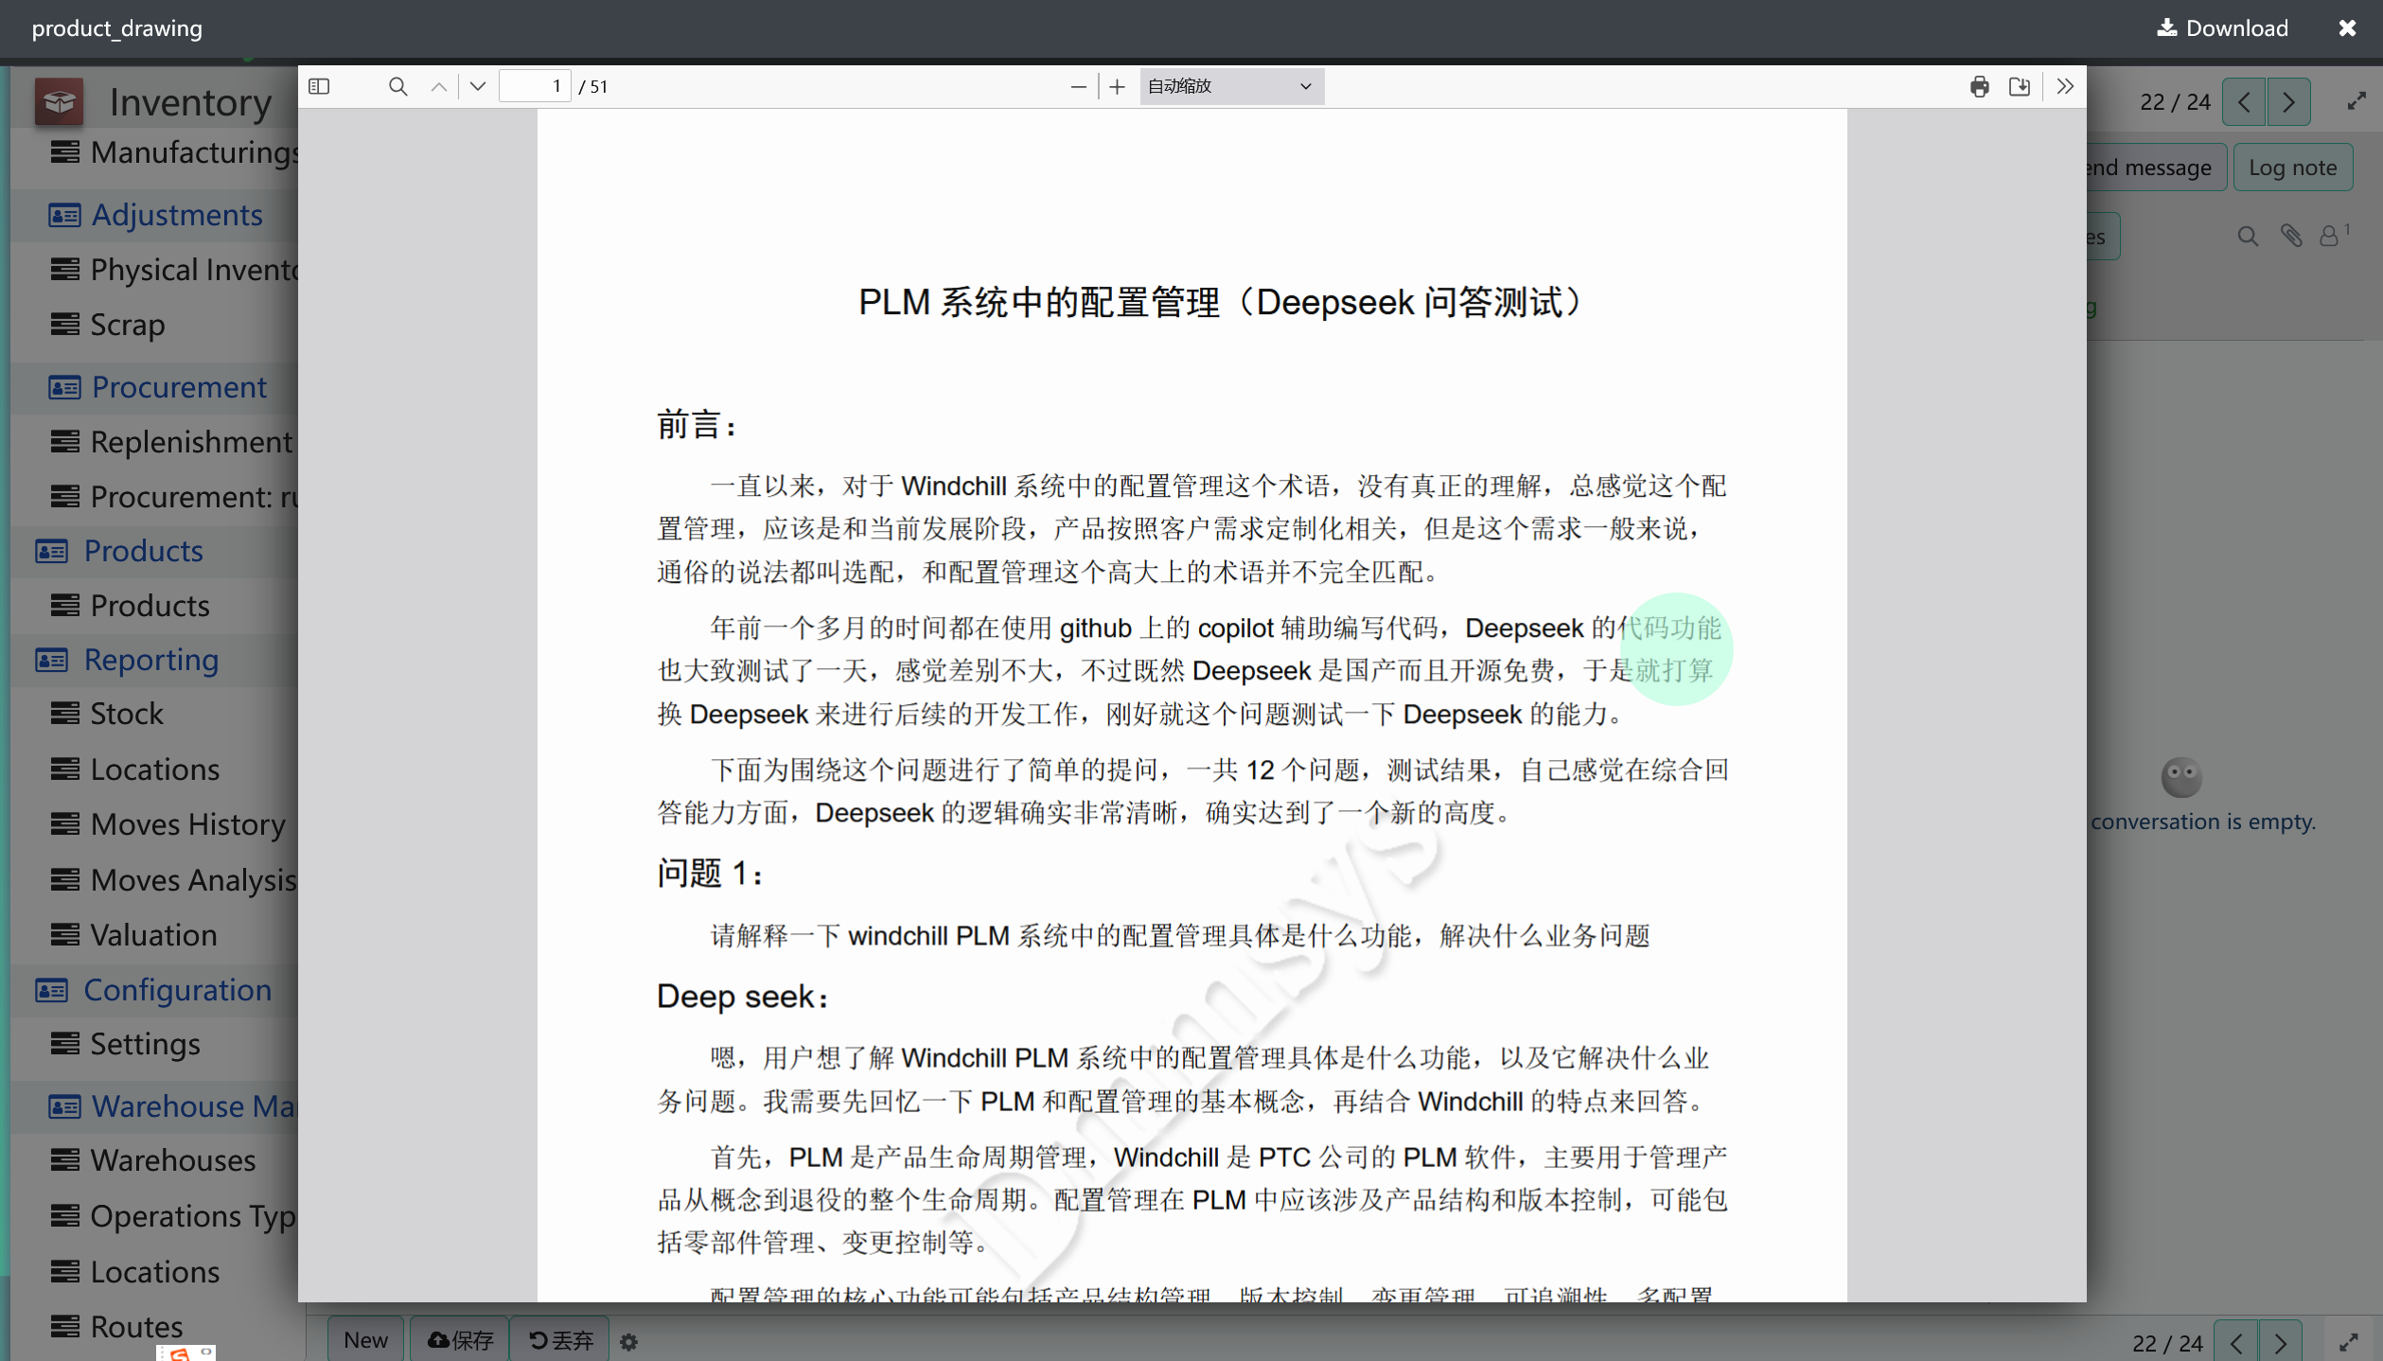Click the 22 / 24 pager counter at top

(2175, 101)
